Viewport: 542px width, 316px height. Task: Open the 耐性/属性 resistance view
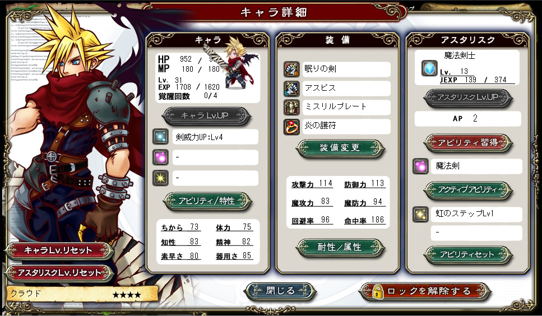coord(340,248)
